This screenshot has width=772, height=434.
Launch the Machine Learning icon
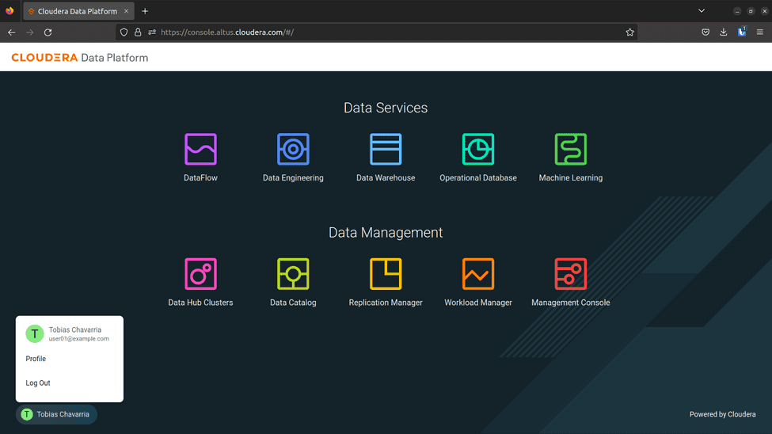click(x=571, y=149)
